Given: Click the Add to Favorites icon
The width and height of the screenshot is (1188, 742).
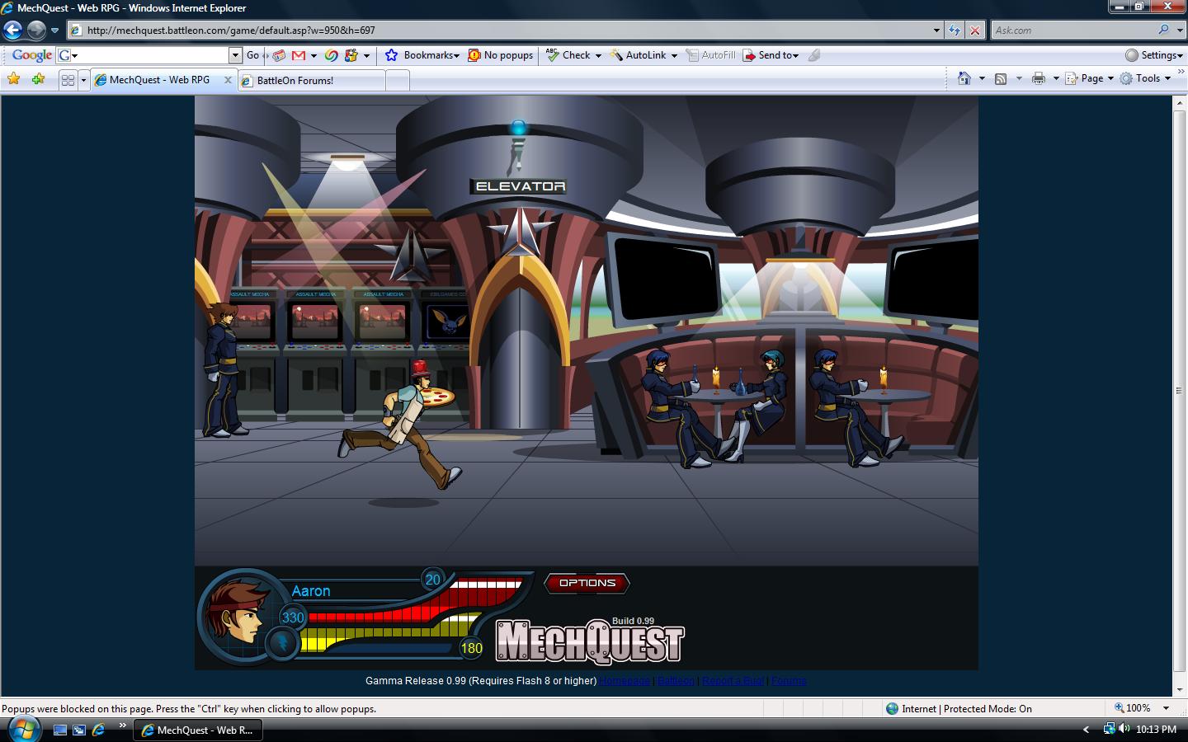Looking at the screenshot, I should click(38, 79).
